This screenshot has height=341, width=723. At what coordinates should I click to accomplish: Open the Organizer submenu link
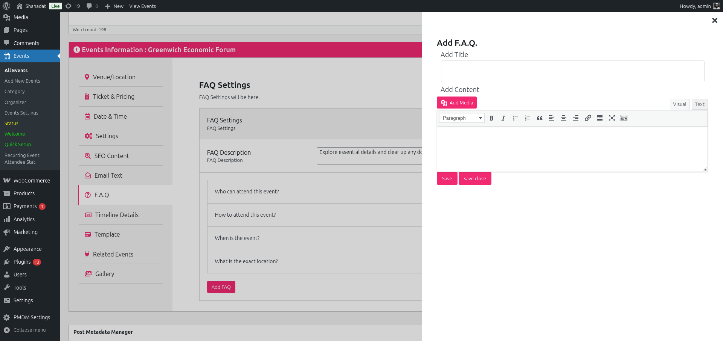pyautogui.click(x=15, y=102)
